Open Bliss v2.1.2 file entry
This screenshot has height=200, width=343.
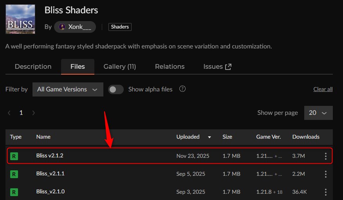click(x=50, y=155)
